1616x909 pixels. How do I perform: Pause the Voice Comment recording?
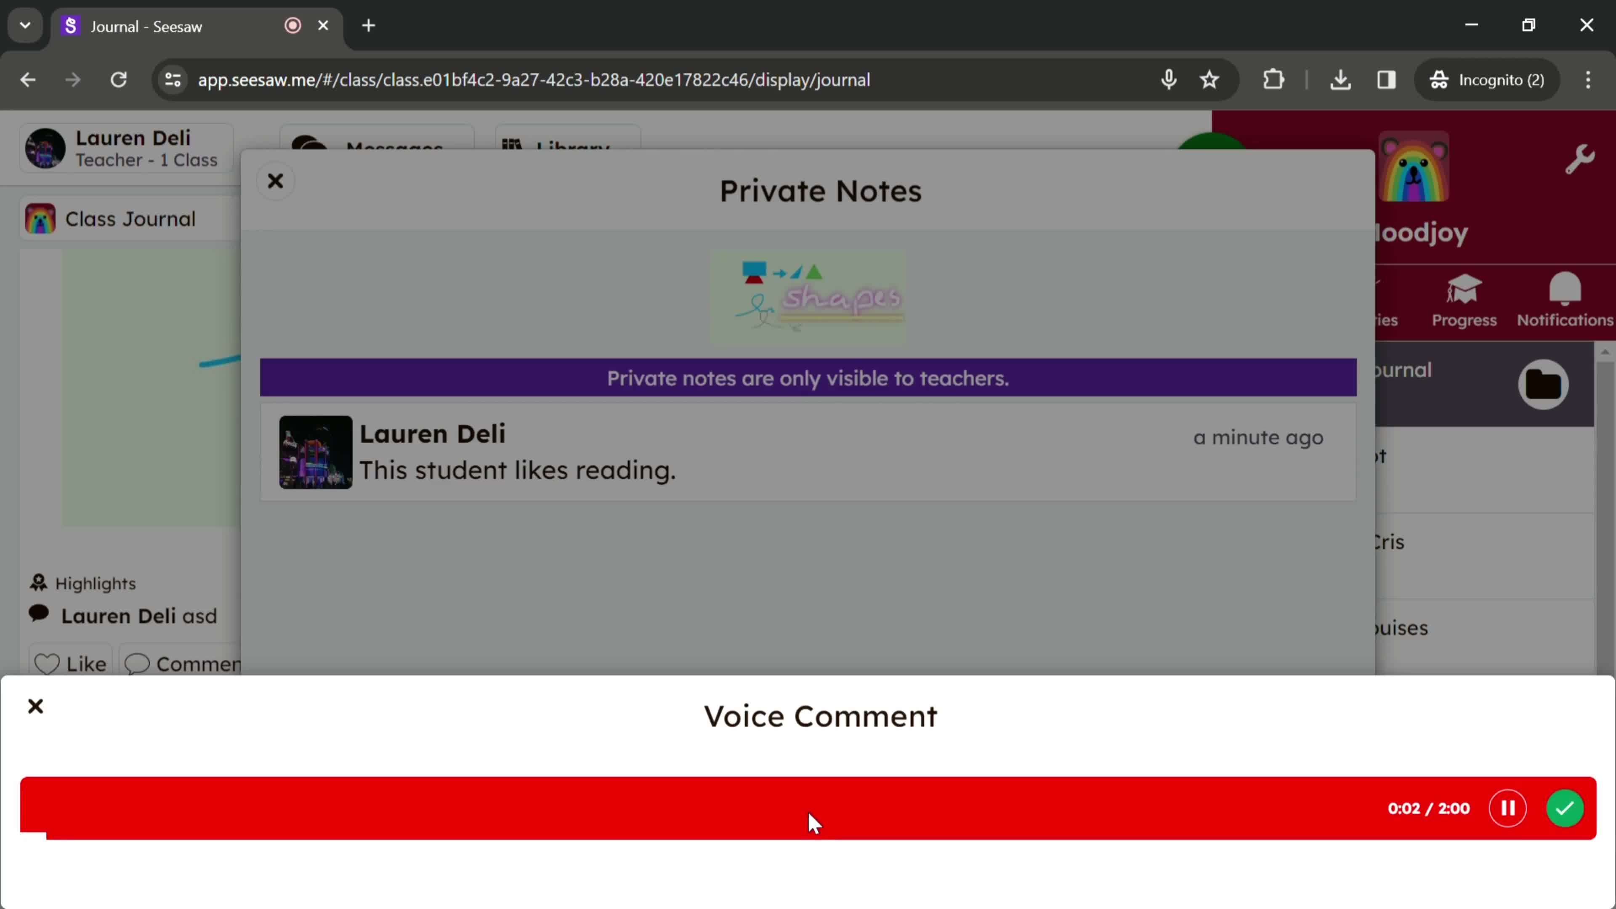(x=1508, y=808)
